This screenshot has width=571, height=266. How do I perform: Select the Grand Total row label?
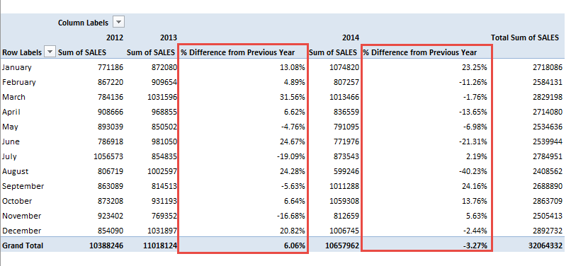(x=23, y=245)
